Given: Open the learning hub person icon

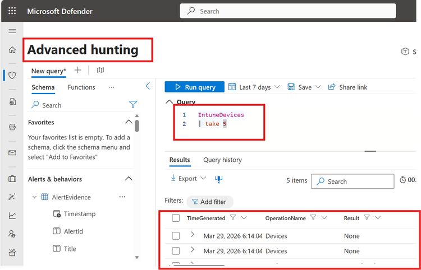Looking at the screenshot, I should [12, 234].
